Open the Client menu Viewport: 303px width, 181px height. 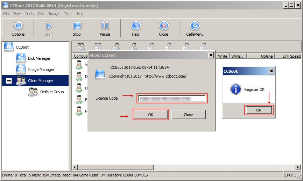(x=68, y=14)
